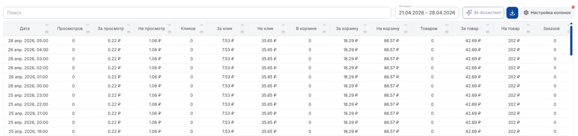Select date cell "26 апр. 2026, 05:00"
Screen dimensions: 578x136
click(28, 40)
